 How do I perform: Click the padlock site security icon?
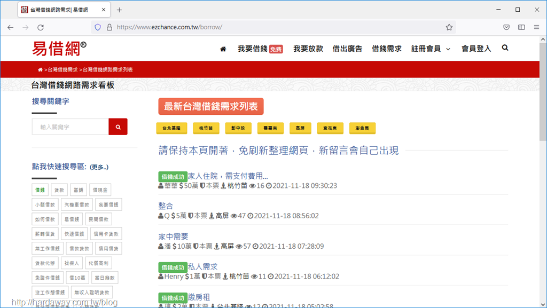(109, 27)
